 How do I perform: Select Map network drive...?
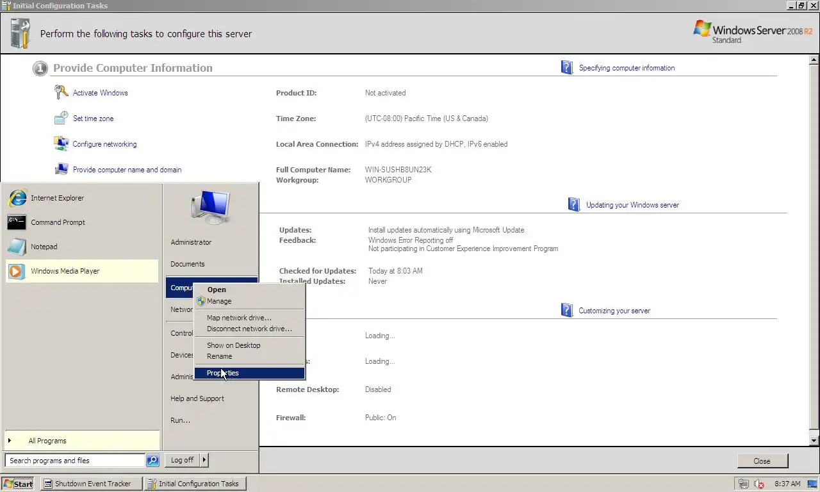(250, 318)
